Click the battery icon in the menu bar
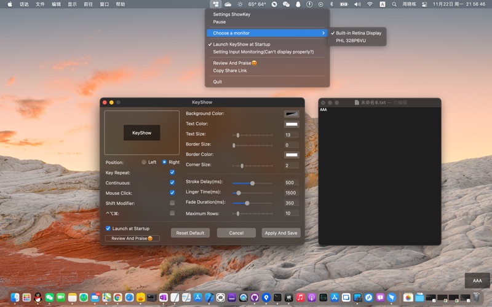The width and height of the screenshot is (492, 307). click(344, 4)
